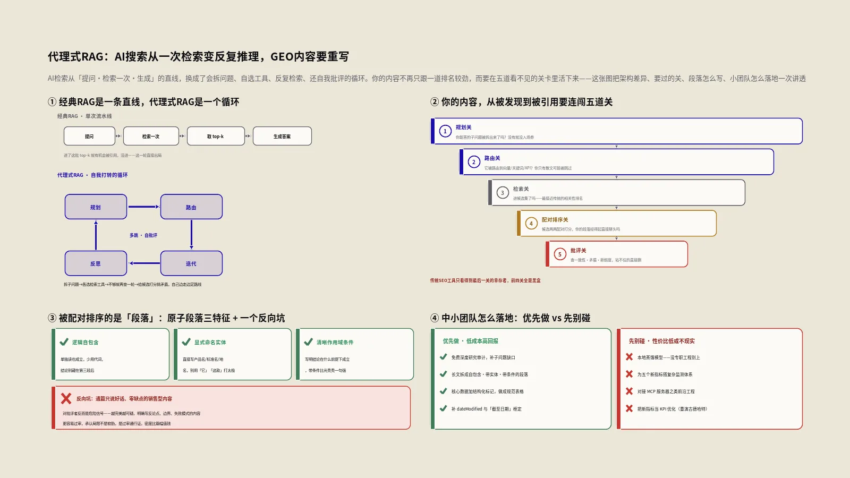Click the 逻辑自包含 card title
850x478 pixels.
point(85,343)
